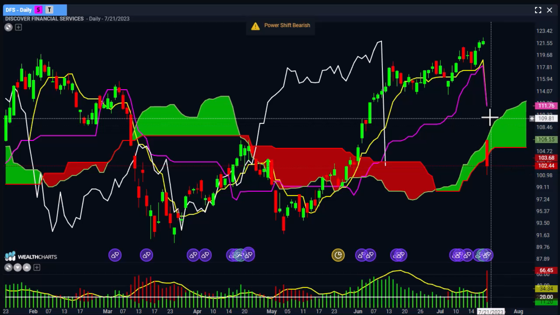
Task: Click the white 109.81 crosshair price label
Action: 546,118
